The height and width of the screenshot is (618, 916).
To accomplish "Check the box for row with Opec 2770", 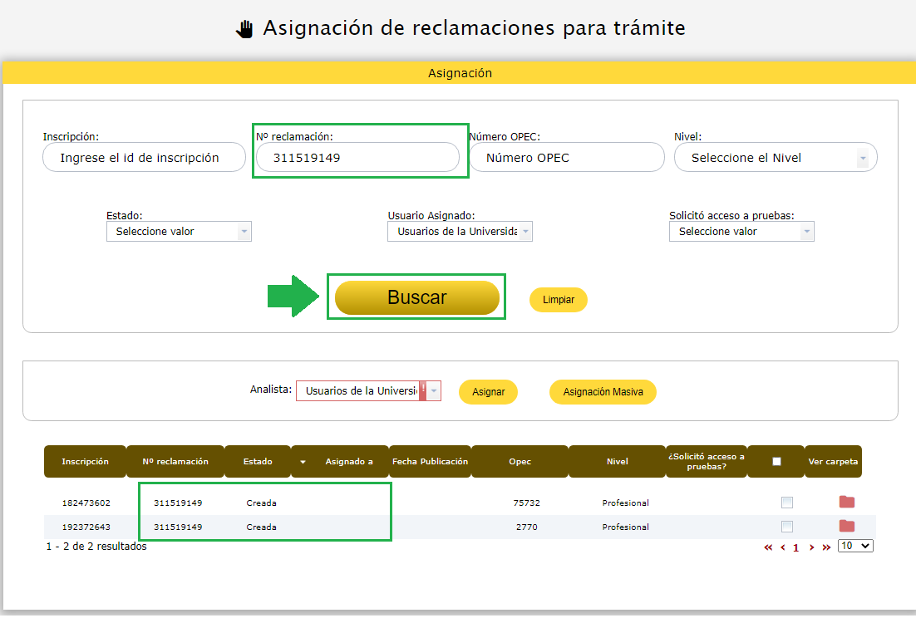I will tap(786, 527).
